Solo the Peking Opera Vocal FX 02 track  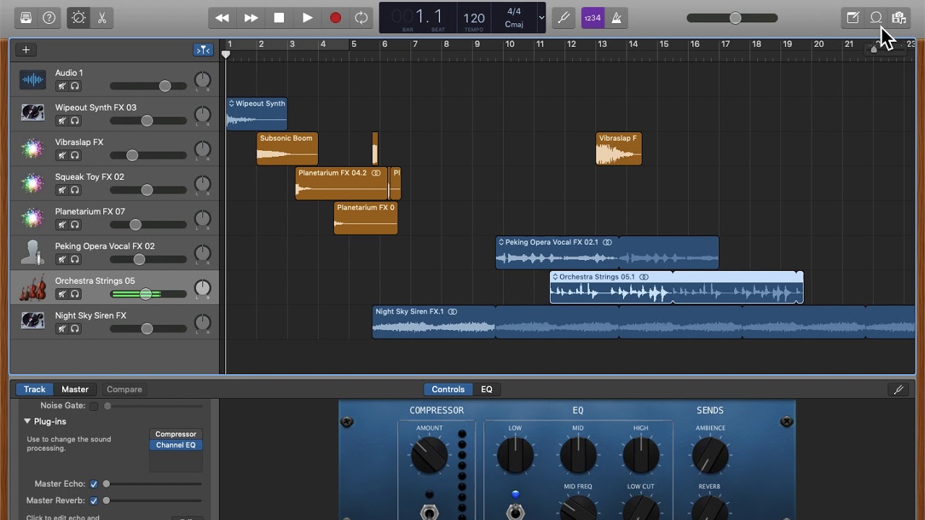74,260
